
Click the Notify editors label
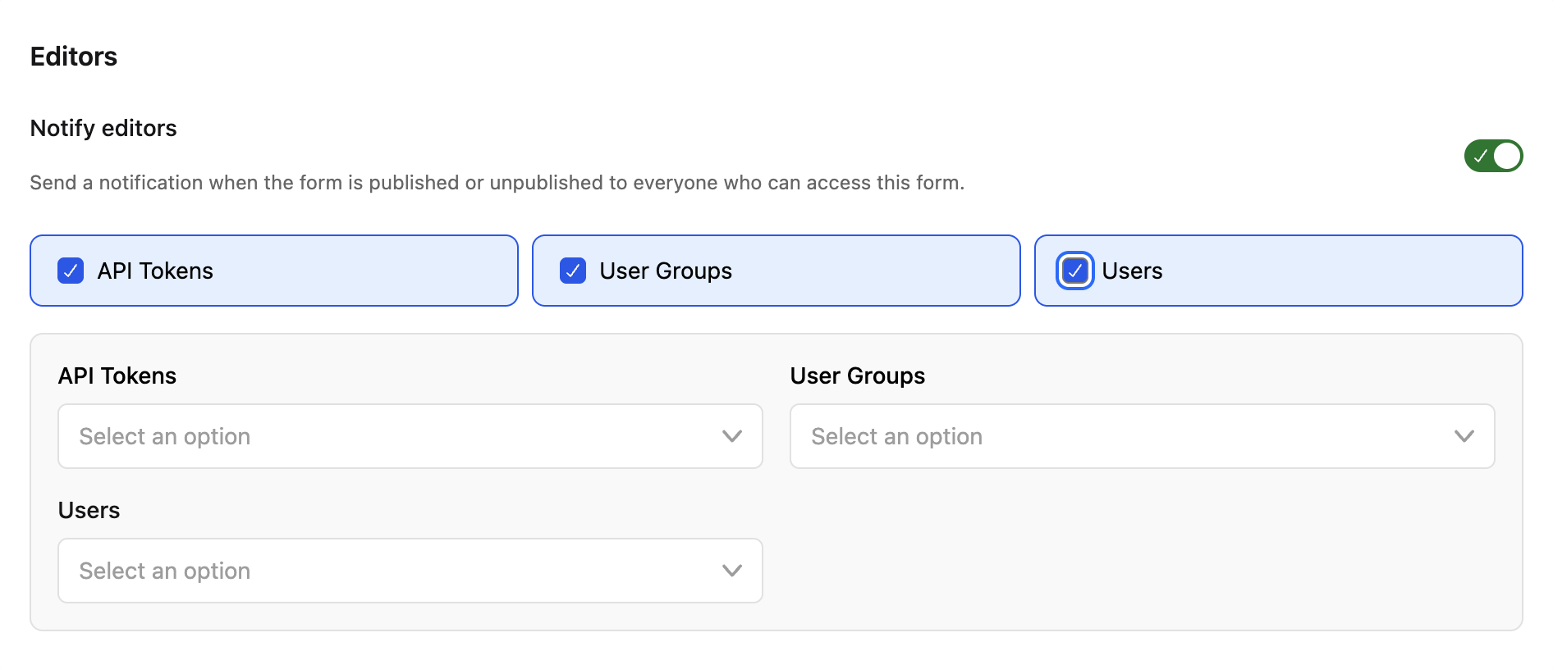point(103,128)
